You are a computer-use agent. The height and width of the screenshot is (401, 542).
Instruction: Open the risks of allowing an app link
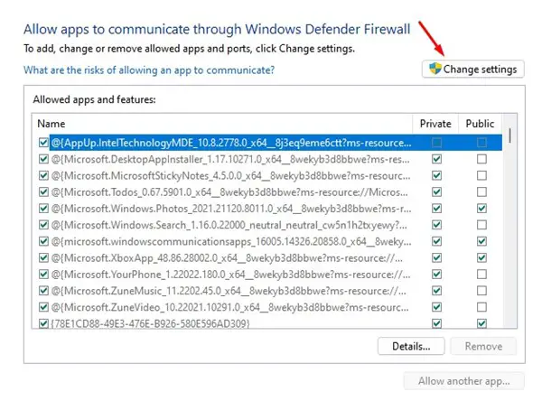coord(149,70)
